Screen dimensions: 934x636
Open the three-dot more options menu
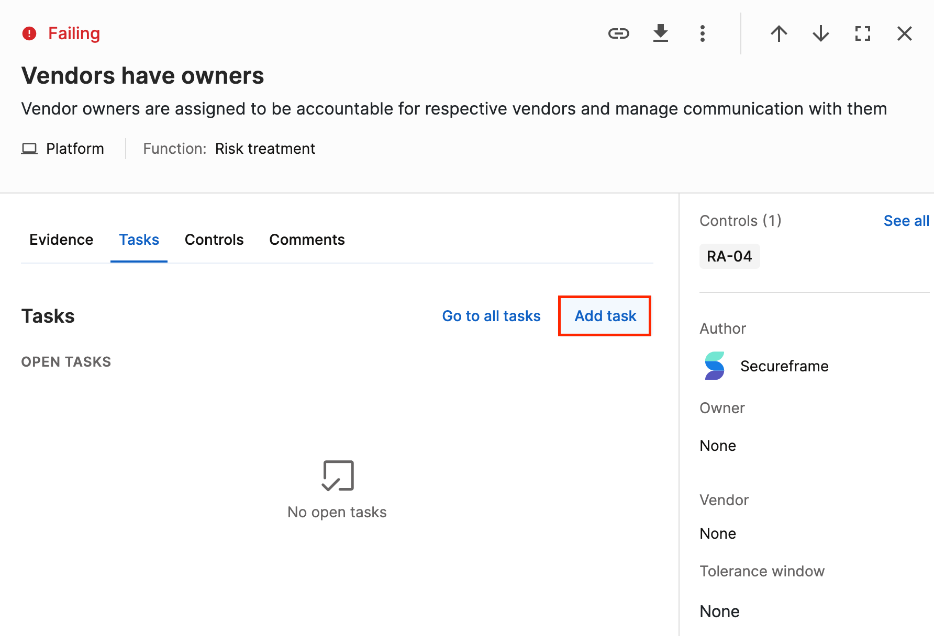point(703,33)
